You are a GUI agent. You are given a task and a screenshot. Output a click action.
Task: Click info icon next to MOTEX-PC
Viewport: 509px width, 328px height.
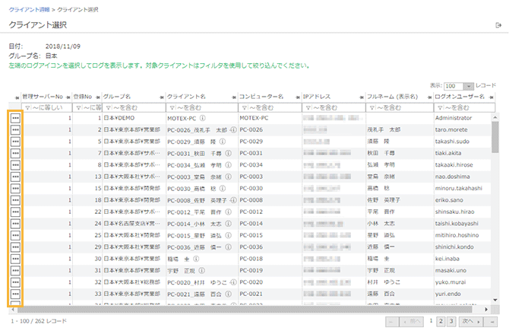tap(203, 119)
